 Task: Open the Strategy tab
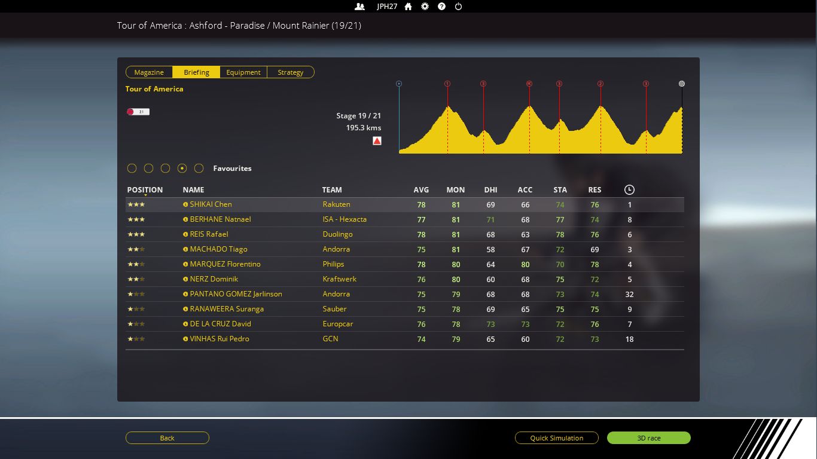pyautogui.click(x=290, y=72)
